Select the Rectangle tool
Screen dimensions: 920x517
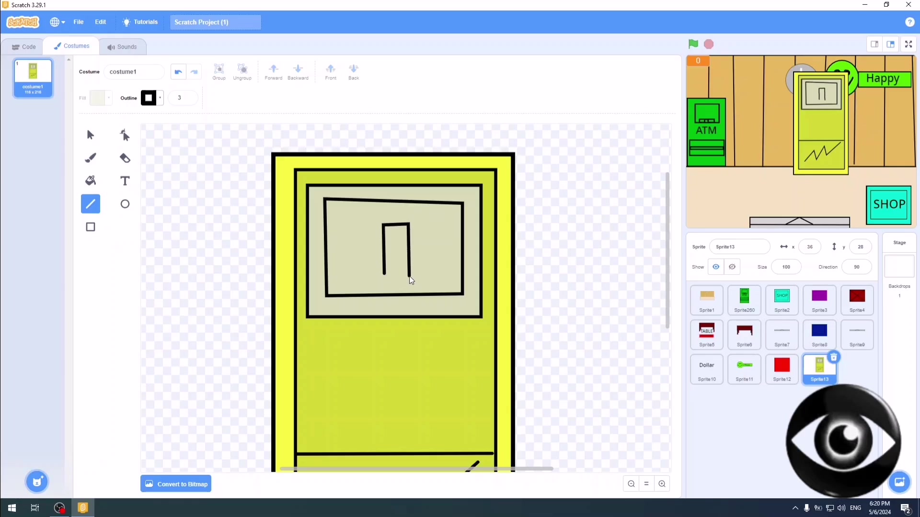point(91,227)
